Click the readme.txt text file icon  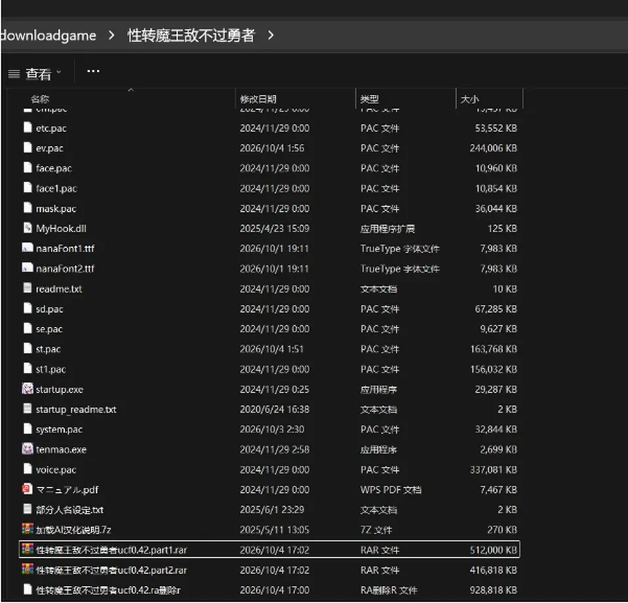pyautogui.click(x=27, y=288)
